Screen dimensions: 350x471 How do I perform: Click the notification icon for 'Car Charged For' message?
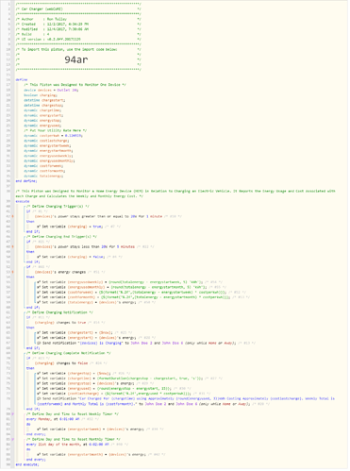(39, 398)
